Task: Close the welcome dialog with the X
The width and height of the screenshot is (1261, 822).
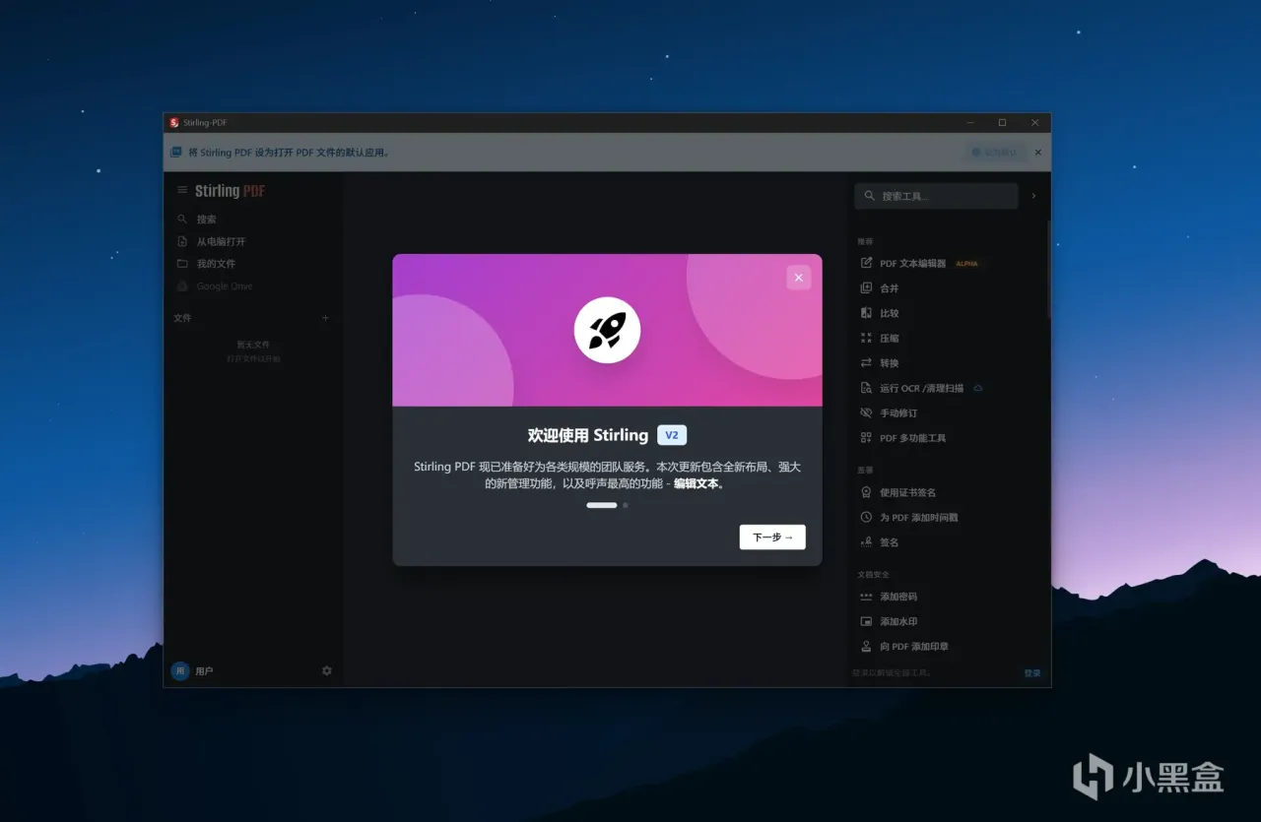Action: pyautogui.click(x=798, y=278)
